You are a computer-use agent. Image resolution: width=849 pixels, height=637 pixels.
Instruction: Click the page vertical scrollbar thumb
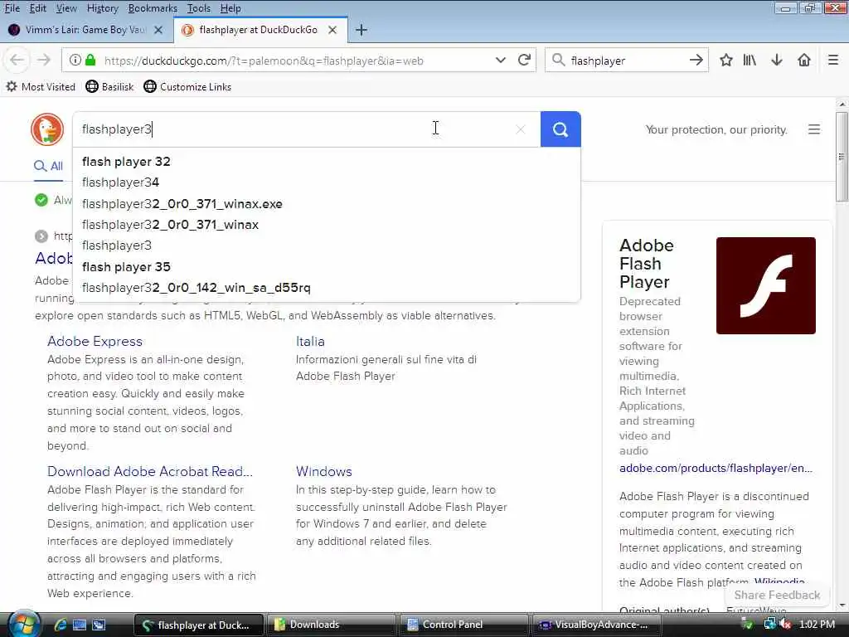point(842,157)
